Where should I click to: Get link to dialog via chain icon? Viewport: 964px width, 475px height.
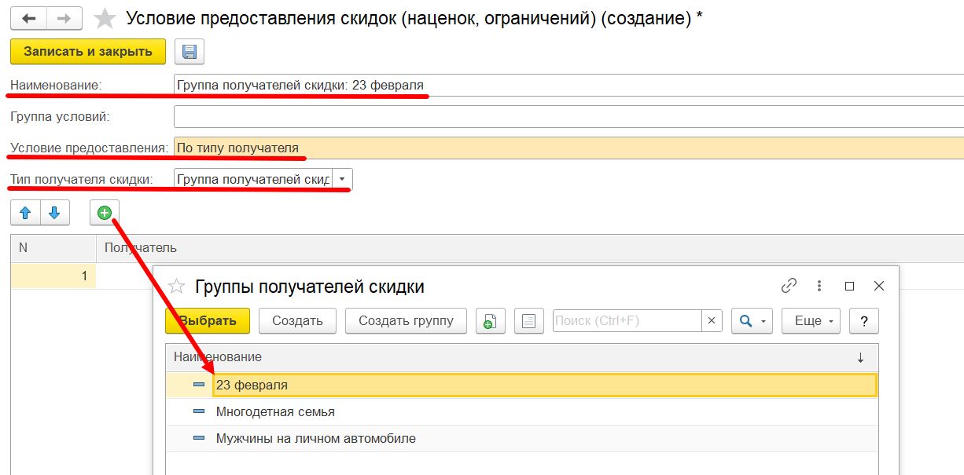tap(789, 286)
